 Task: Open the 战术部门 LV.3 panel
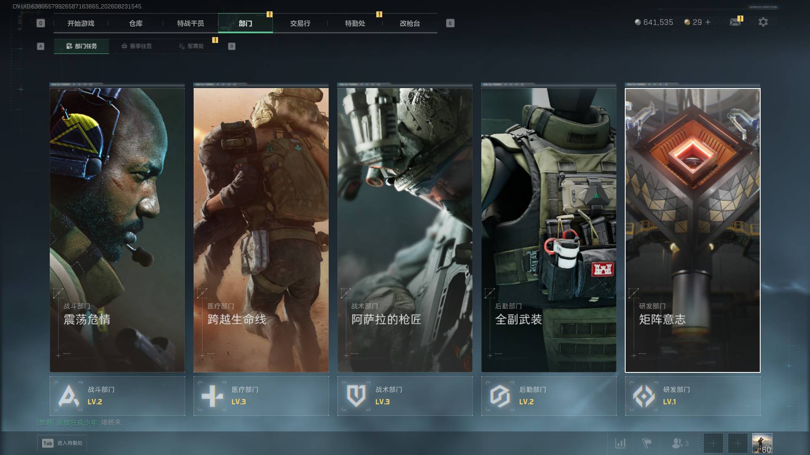pos(405,396)
